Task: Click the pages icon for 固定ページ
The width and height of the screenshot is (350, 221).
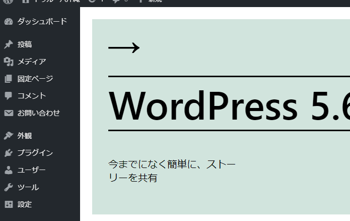Action: 9,79
